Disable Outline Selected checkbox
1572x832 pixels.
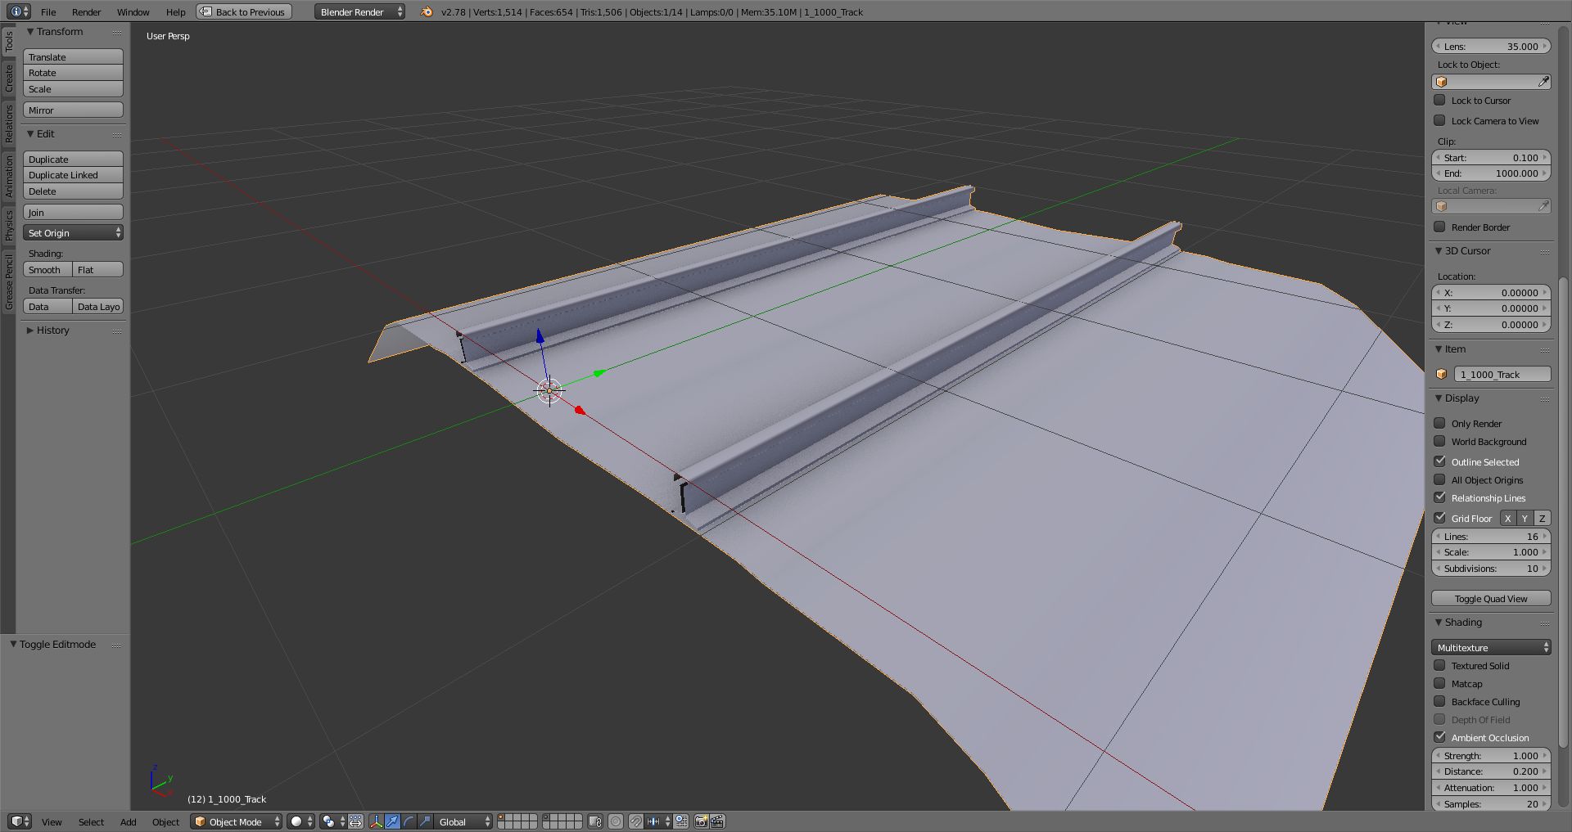1439,461
